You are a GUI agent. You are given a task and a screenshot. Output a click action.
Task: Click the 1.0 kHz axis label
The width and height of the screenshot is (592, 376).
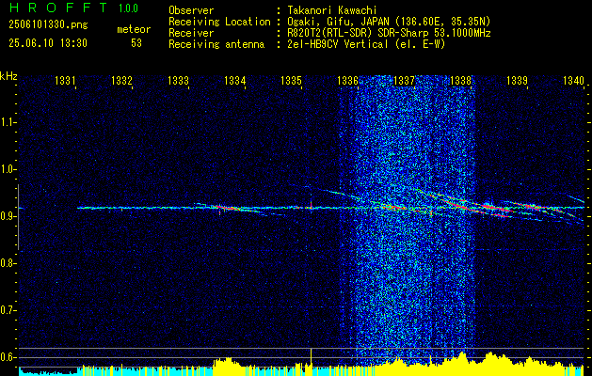[8, 169]
